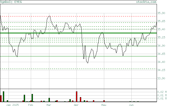Viewport: 171px width, 106px height.
Task: Click the 35.40 price axis label
Action: tap(161, 29)
